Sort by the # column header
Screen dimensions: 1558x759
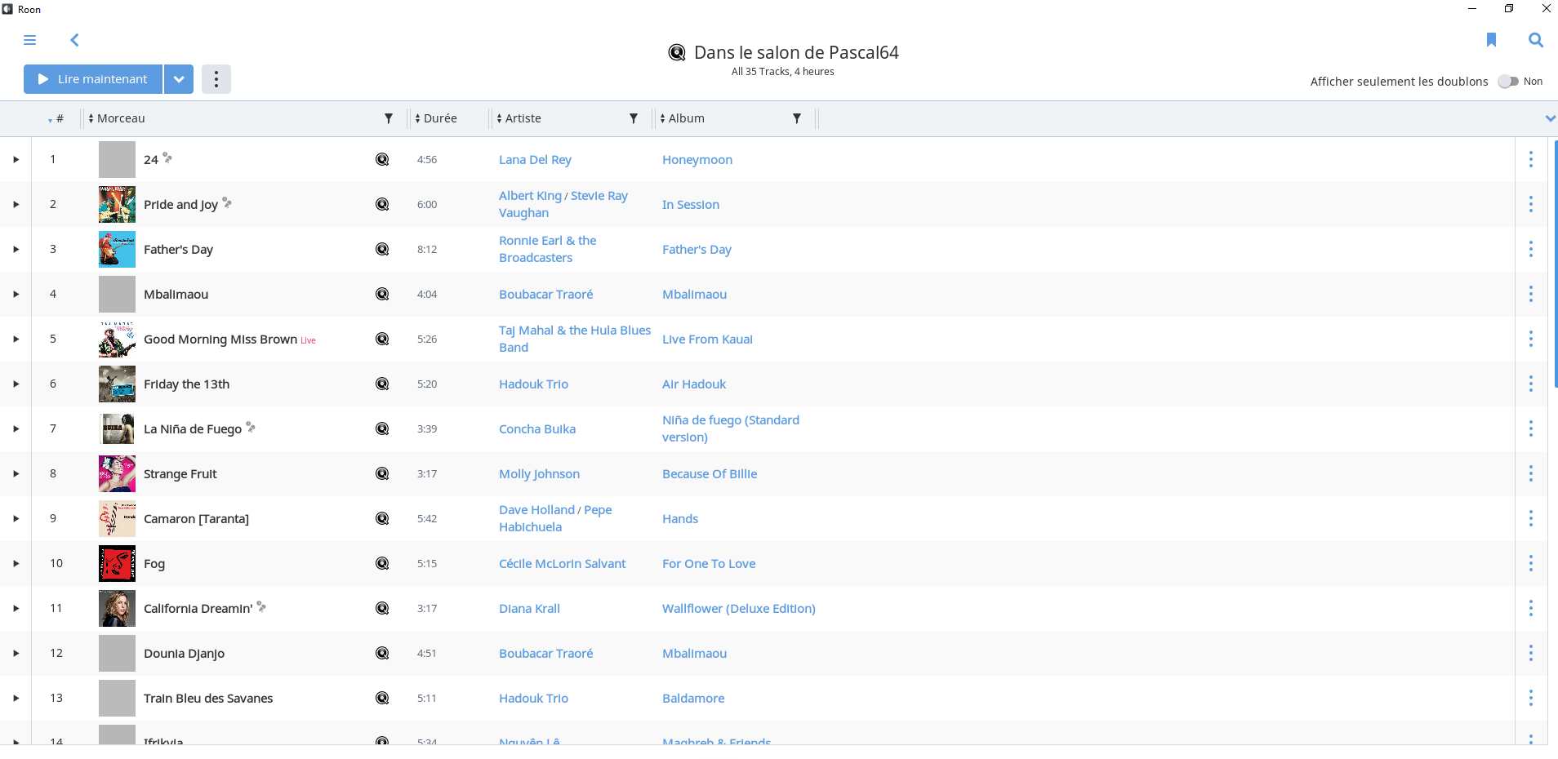pyautogui.click(x=58, y=118)
